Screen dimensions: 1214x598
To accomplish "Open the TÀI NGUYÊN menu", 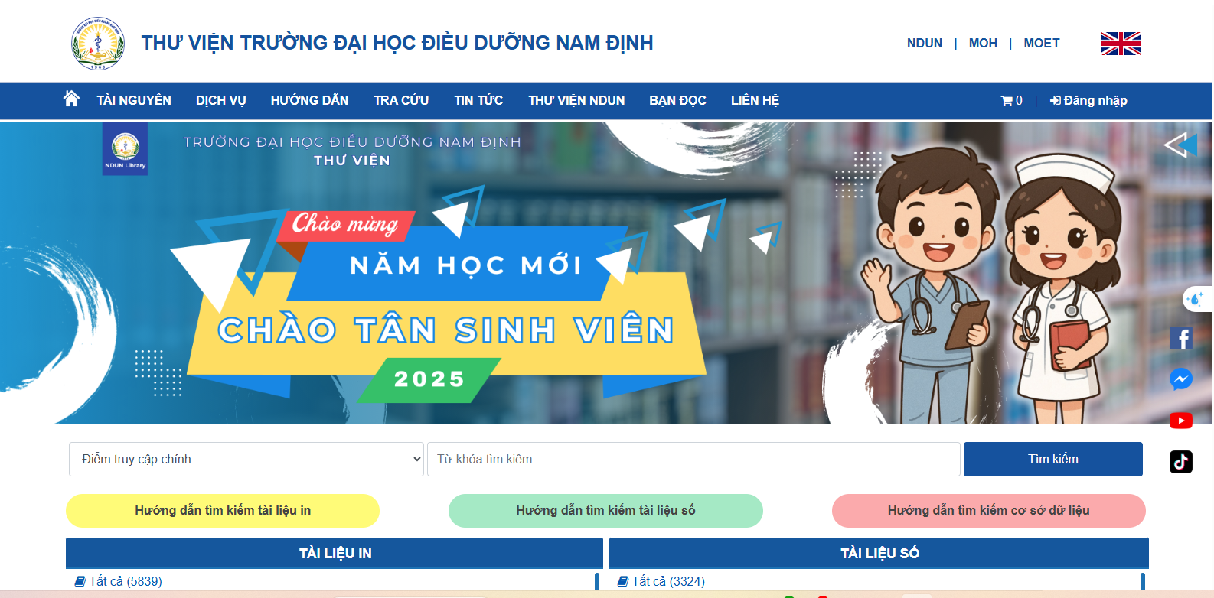I will [134, 101].
